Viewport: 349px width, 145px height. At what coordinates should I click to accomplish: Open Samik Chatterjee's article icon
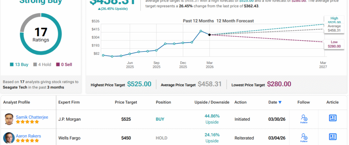(x=332, y=118)
